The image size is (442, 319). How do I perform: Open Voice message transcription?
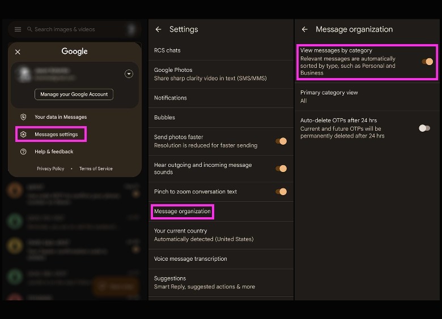221,259
